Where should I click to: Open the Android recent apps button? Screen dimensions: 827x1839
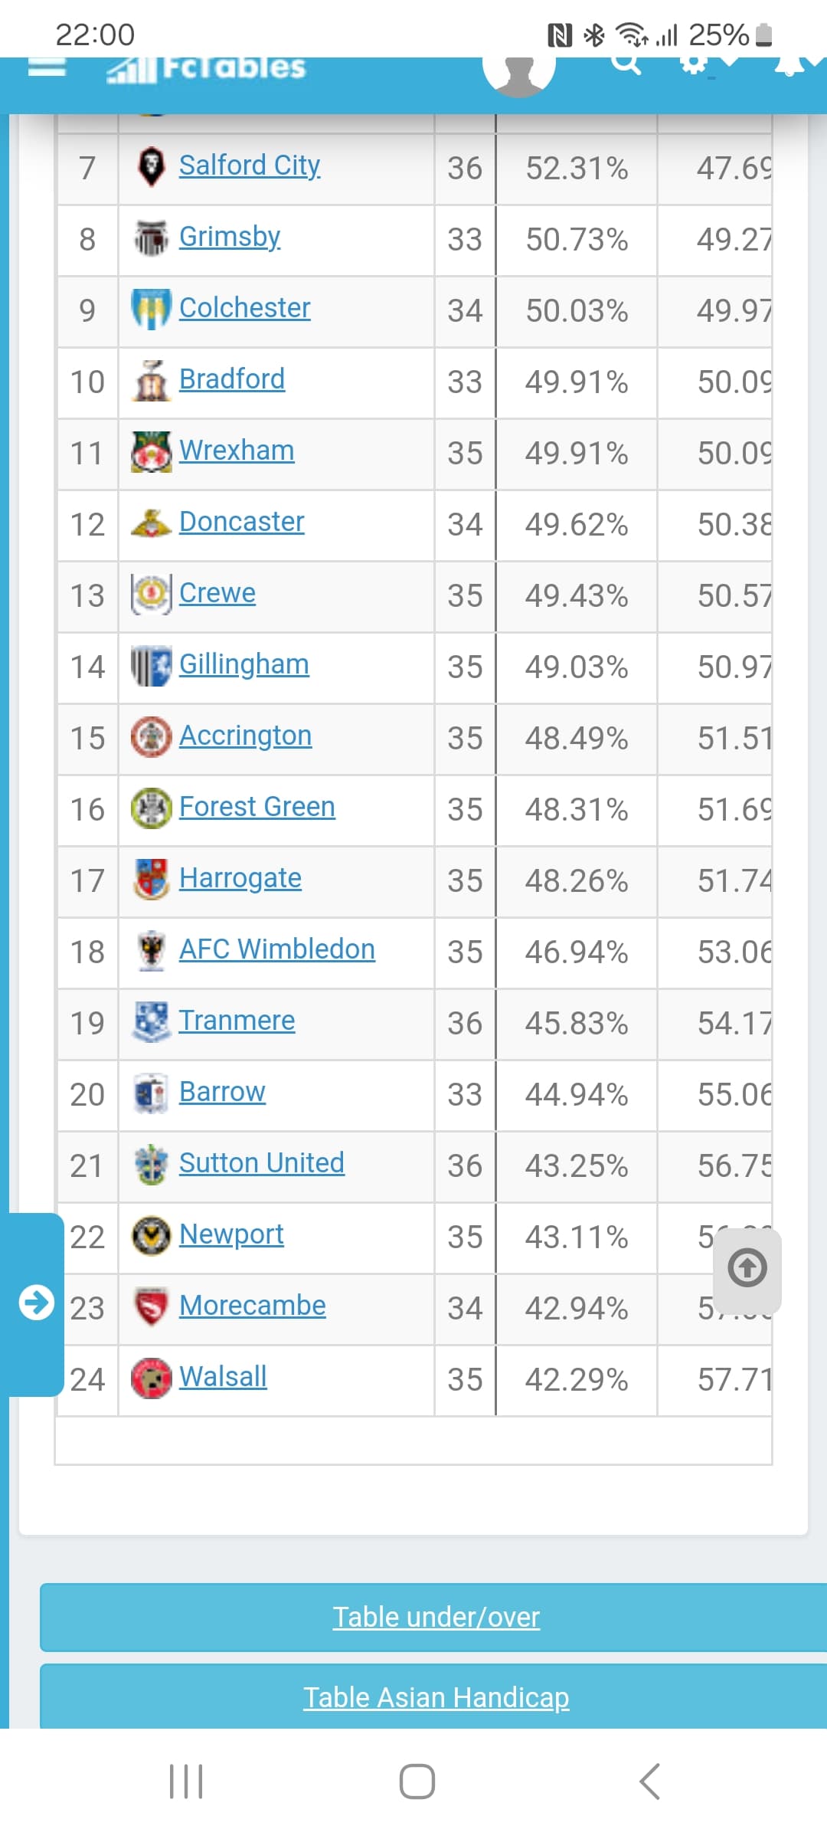186,1782
